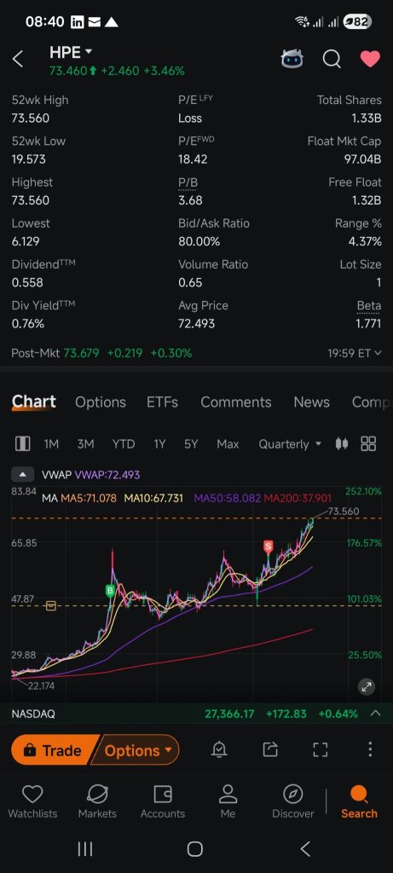Tap the NASDAQ 27,366.17 index value
This screenshot has width=393, height=873.
pos(230,714)
